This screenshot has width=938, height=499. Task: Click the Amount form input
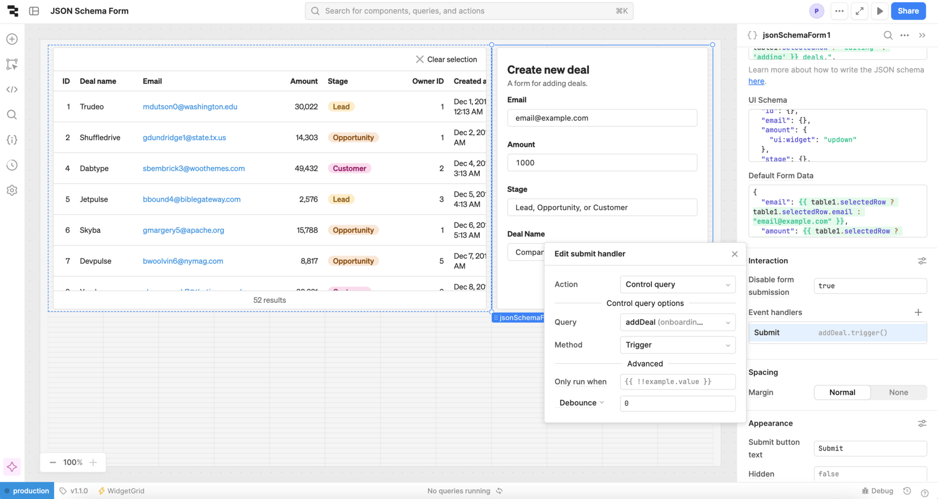(x=602, y=163)
